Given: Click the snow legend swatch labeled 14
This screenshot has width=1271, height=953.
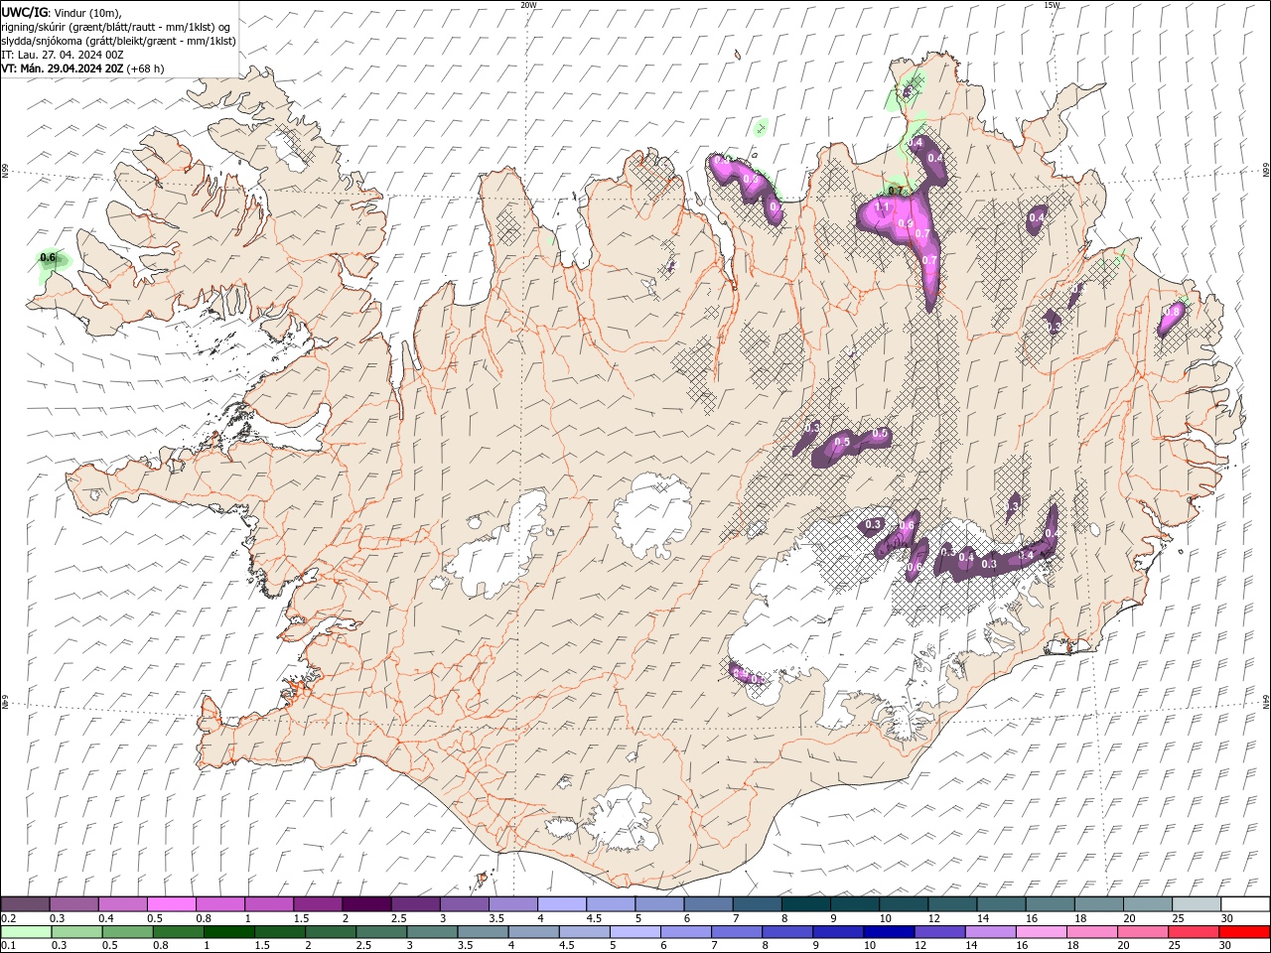Looking at the screenshot, I should pos(1002,904).
